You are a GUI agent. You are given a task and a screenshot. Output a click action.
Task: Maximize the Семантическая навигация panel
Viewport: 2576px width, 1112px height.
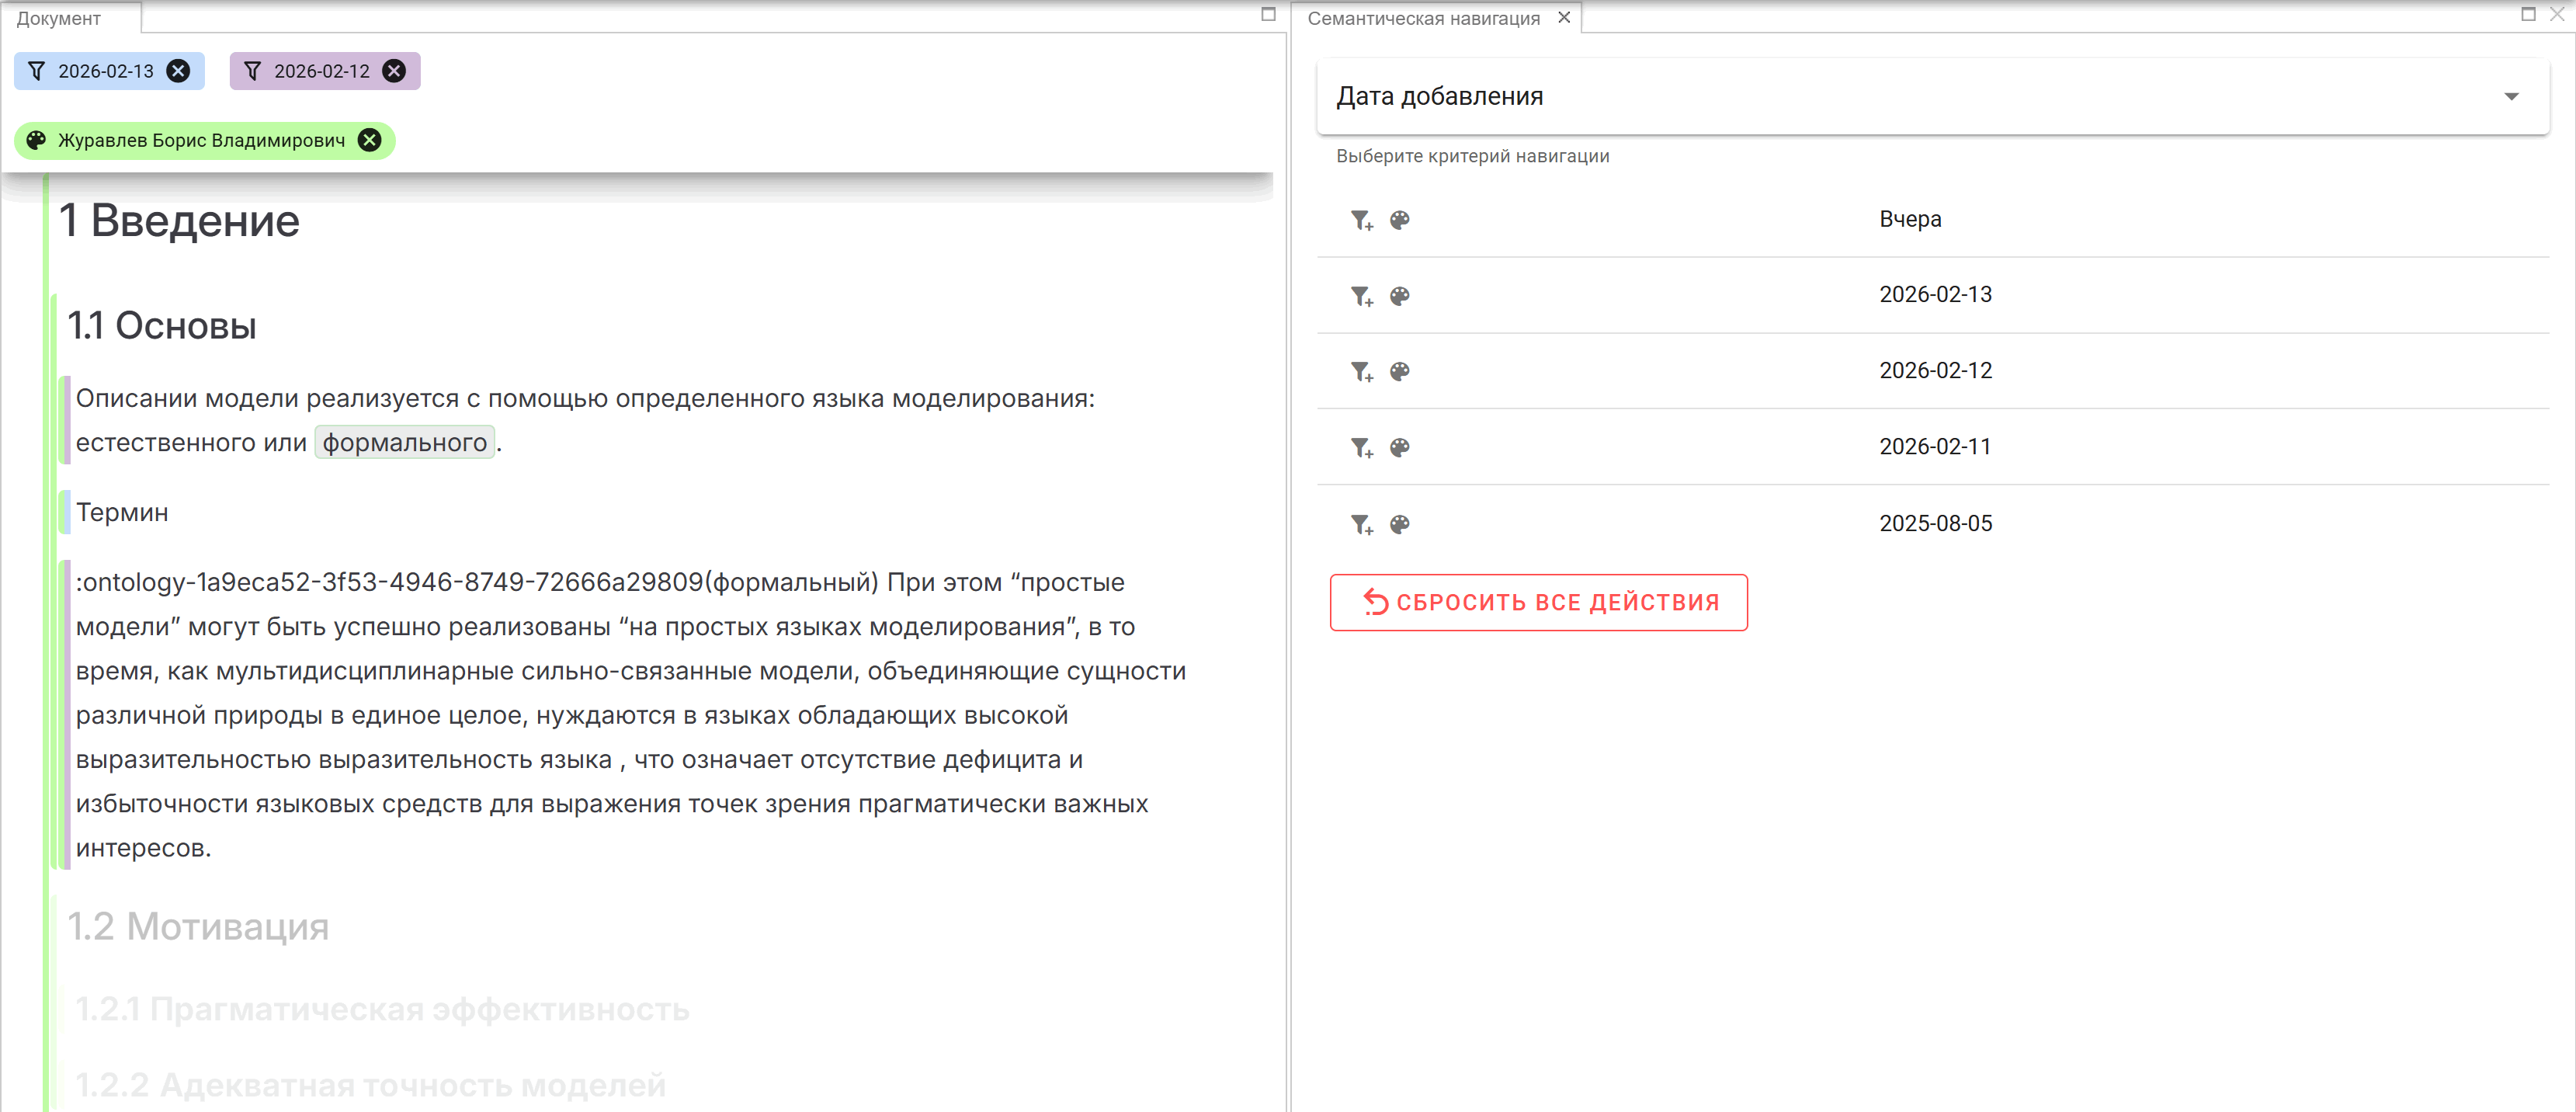point(2528,14)
